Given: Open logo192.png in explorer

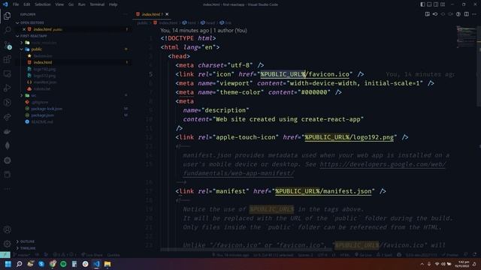Looking at the screenshot, I should [44, 69].
